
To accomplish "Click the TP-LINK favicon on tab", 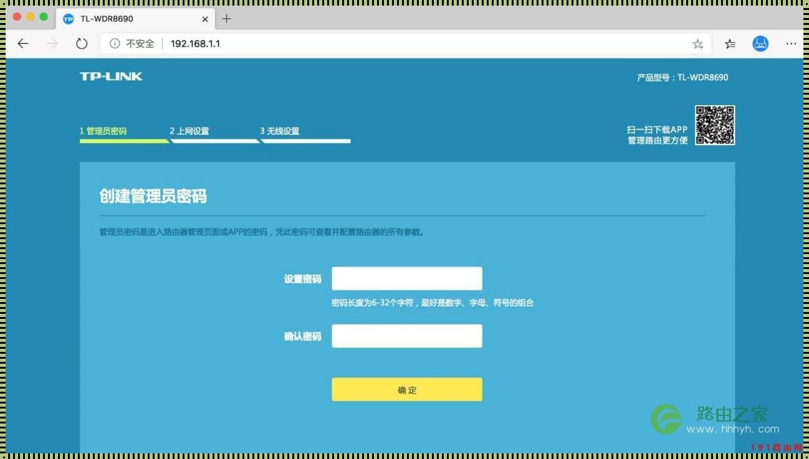I will point(69,19).
